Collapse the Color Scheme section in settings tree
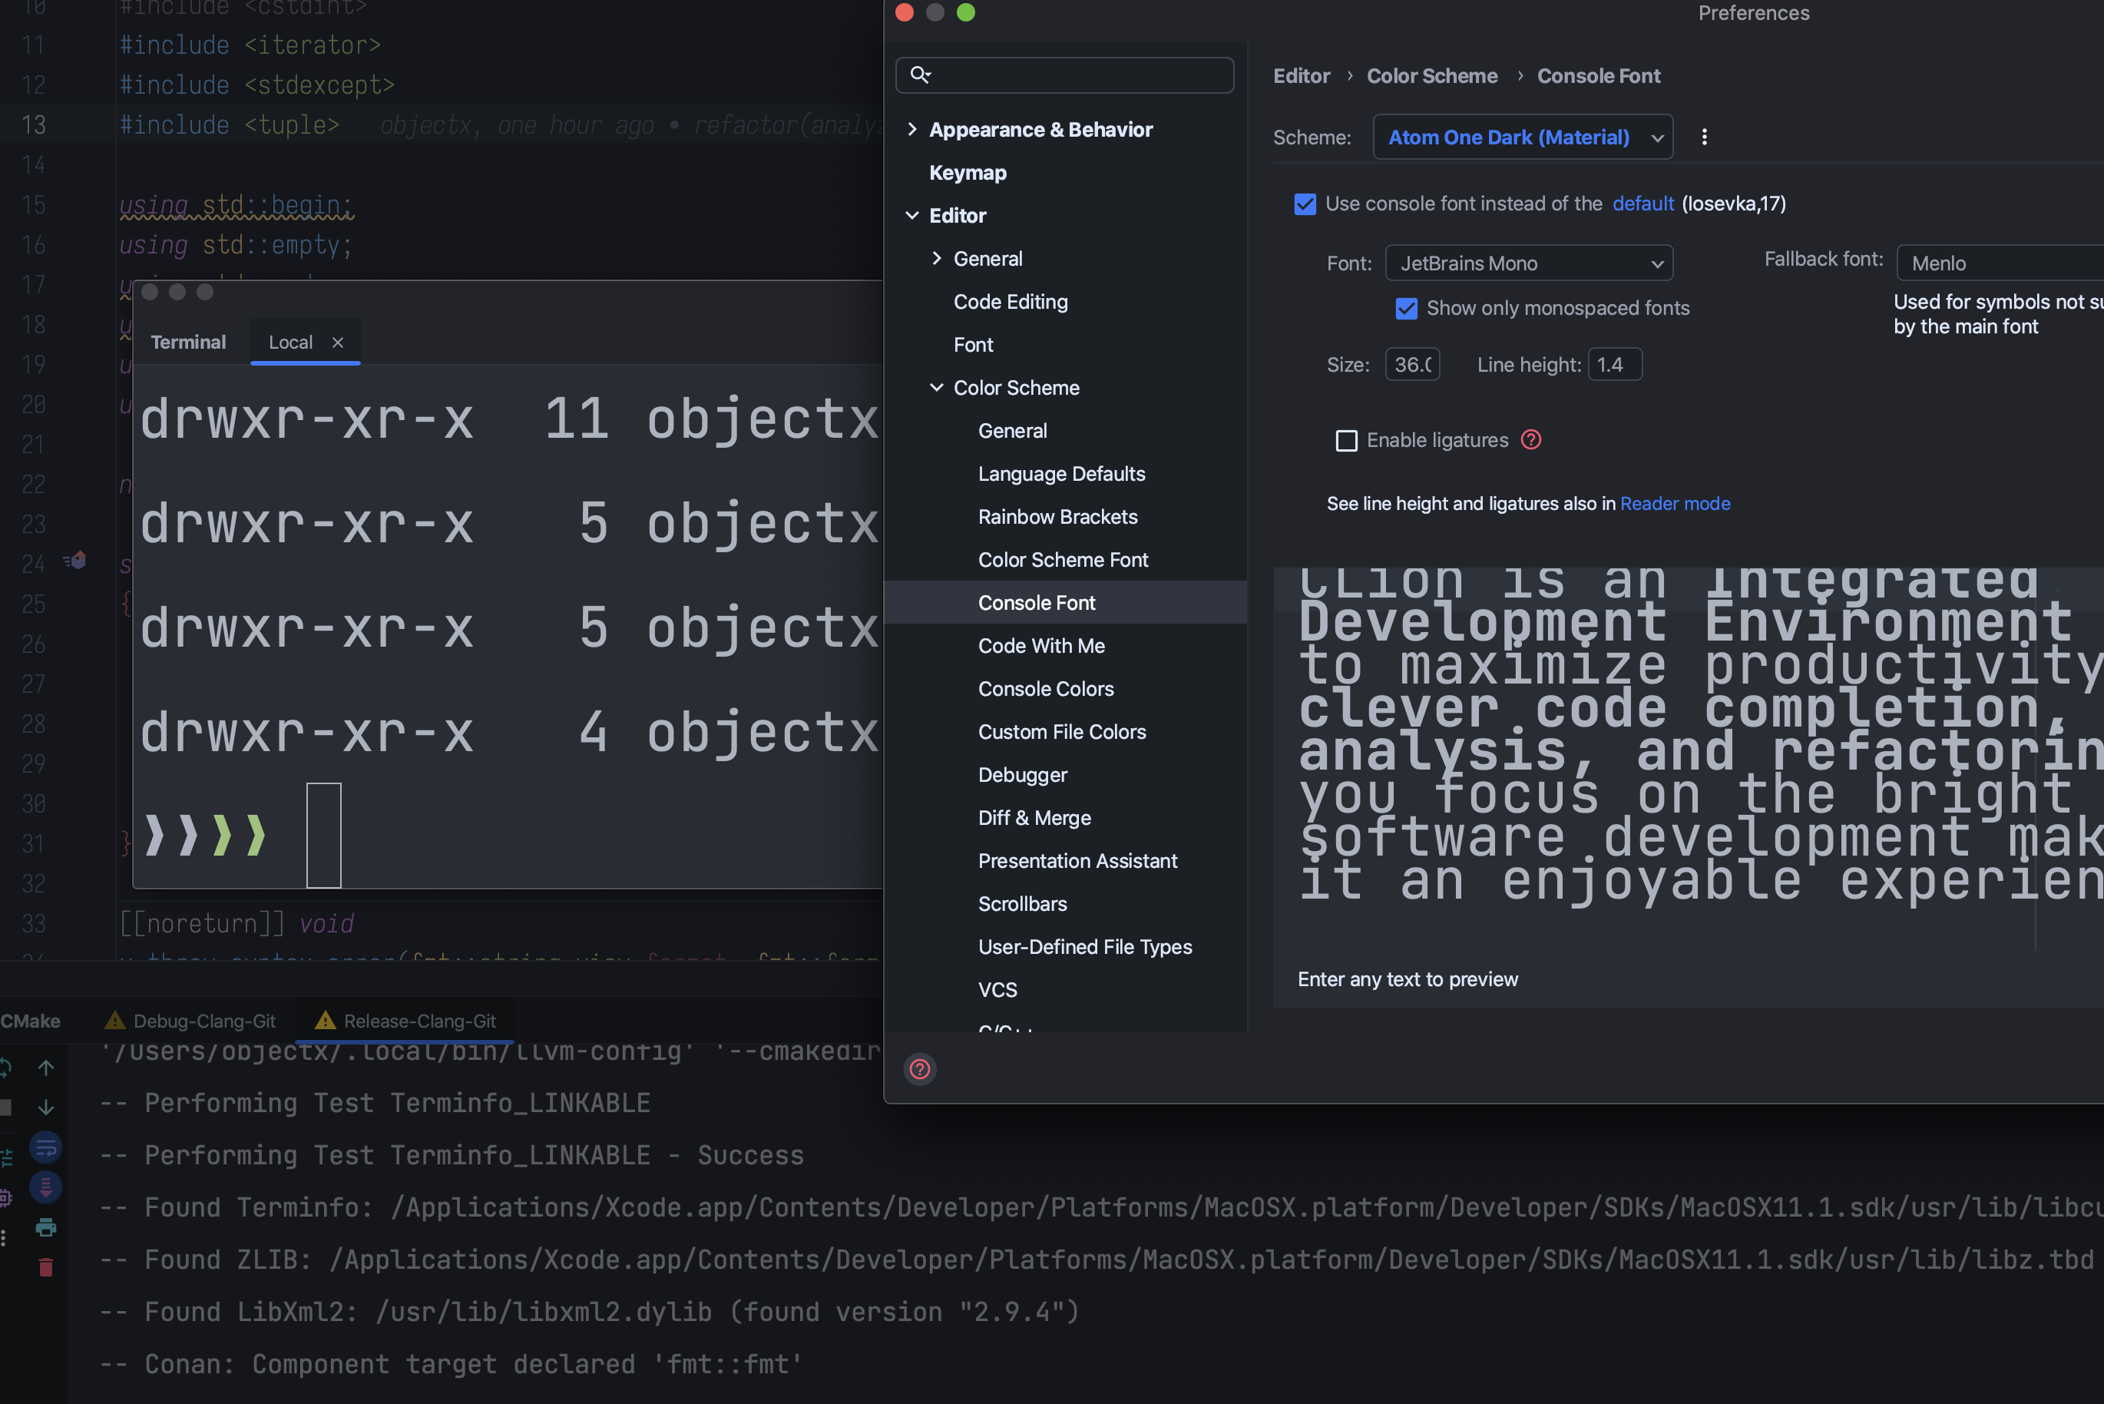 (x=936, y=387)
